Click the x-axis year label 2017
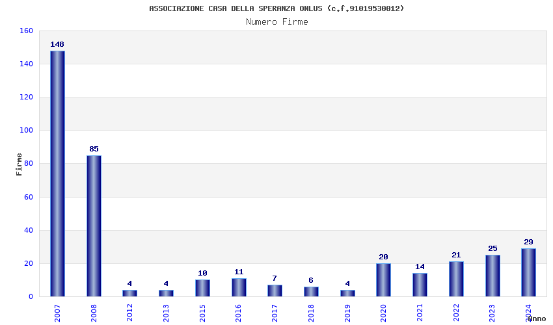This screenshot has width=553, height=325. [x=275, y=313]
